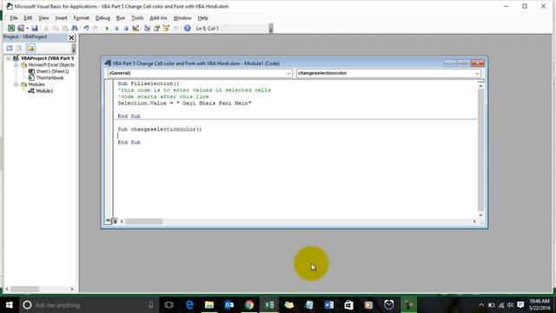This screenshot has height=313, width=556.
Task: Switch to Excel in the taskbar
Action: (269, 305)
